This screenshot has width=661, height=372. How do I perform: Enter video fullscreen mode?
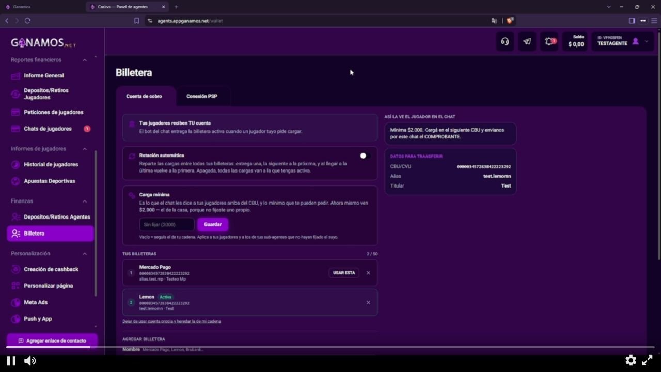tap(647, 360)
